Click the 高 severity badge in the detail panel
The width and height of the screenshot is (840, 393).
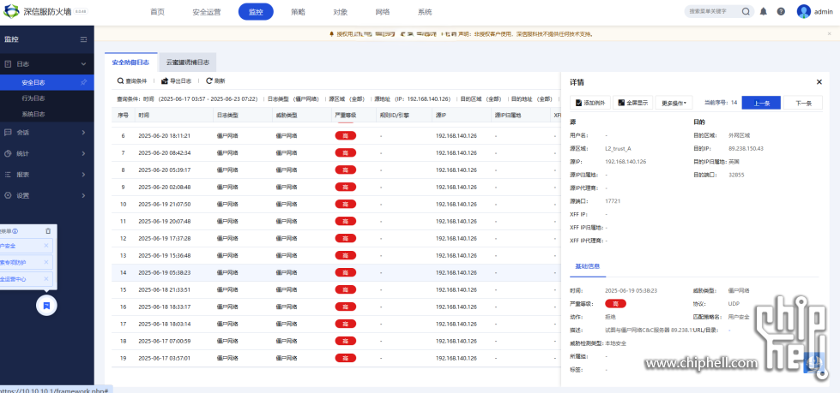click(615, 304)
